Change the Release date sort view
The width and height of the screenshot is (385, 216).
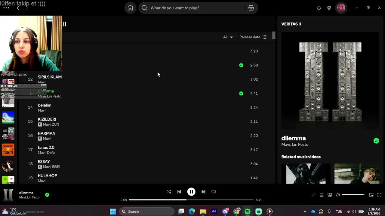pyautogui.click(x=253, y=37)
